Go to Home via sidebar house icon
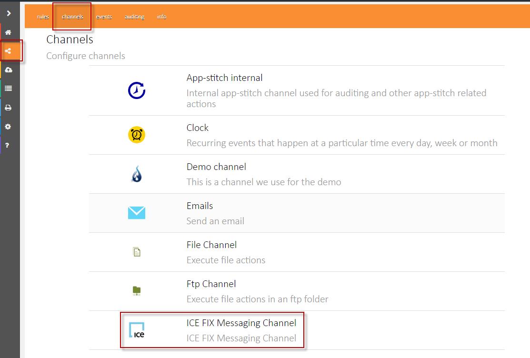The image size is (530, 358). coord(8,32)
